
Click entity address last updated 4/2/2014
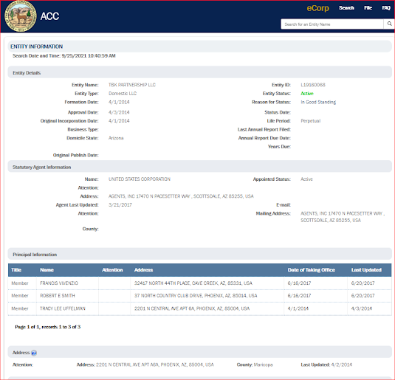tap(341, 365)
